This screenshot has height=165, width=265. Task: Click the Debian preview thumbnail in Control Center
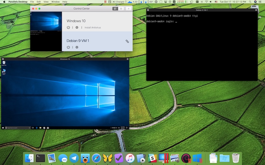pyautogui.click(x=46, y=41)
